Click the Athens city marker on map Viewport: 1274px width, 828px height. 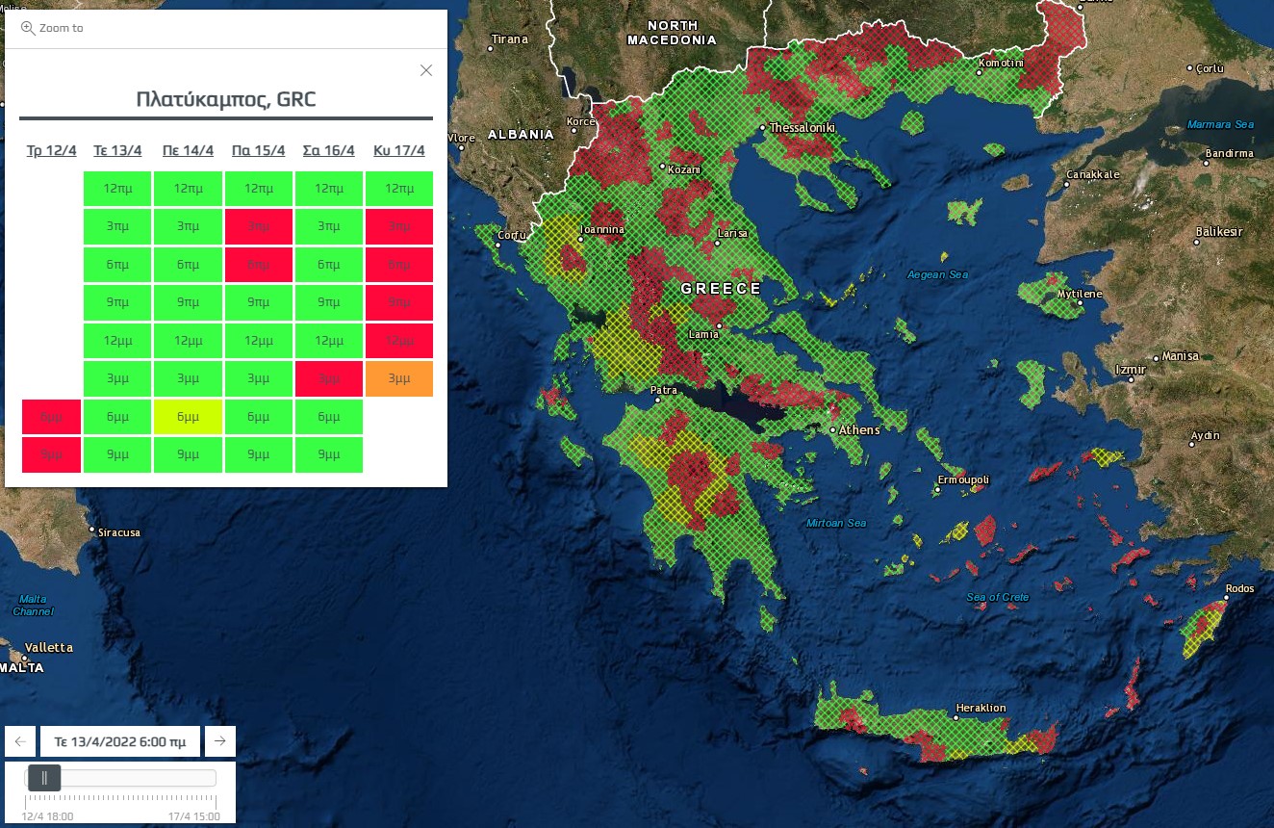[833, 429]
